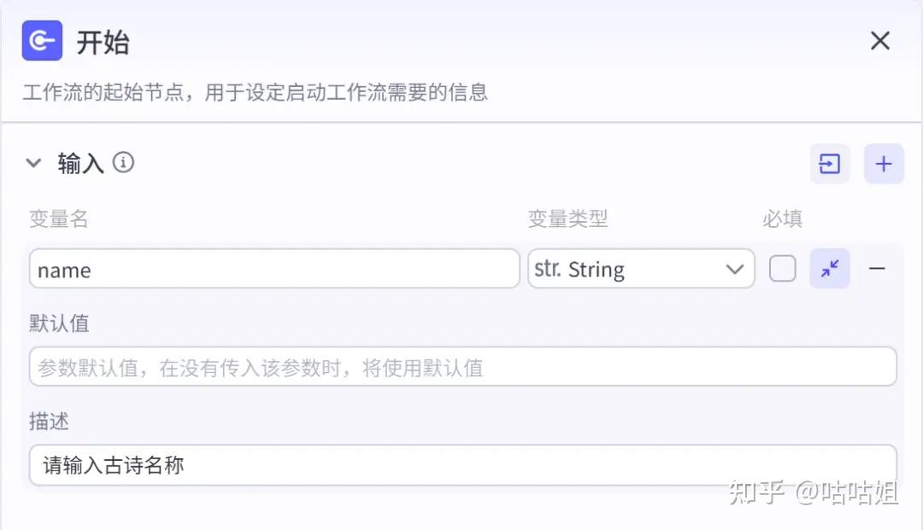Remove the name variable with minus icon
The height and width of the screenshot is (530, 923).
[x=877, y=269]
